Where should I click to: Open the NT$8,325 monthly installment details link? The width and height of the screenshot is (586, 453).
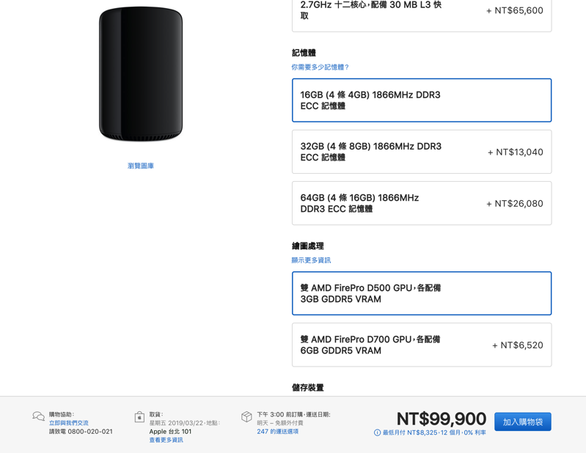(x=434, y=432)
